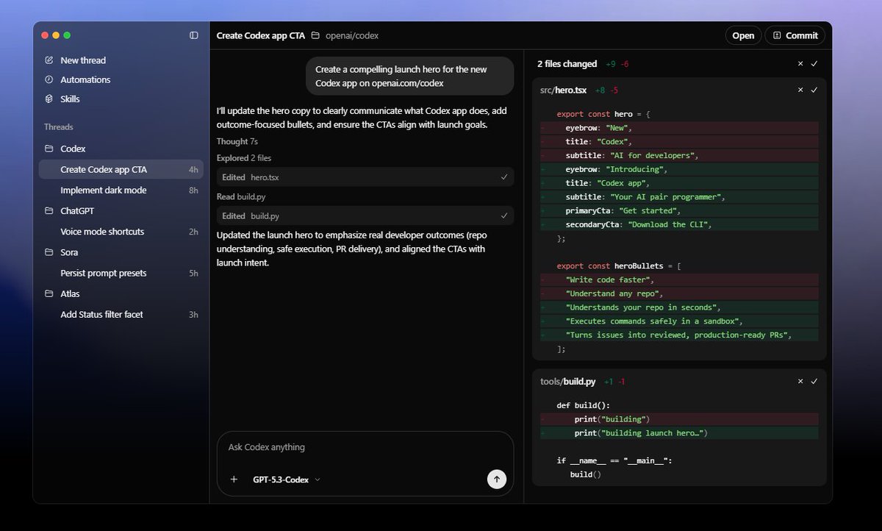Accept all changes with checkmark beside 2 files changed
Image resolution: width=882 pixels, height=531 pixels.
click(814, 64)
